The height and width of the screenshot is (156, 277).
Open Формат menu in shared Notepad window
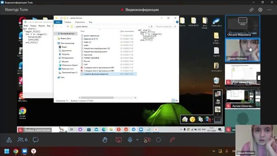(42, 26)
